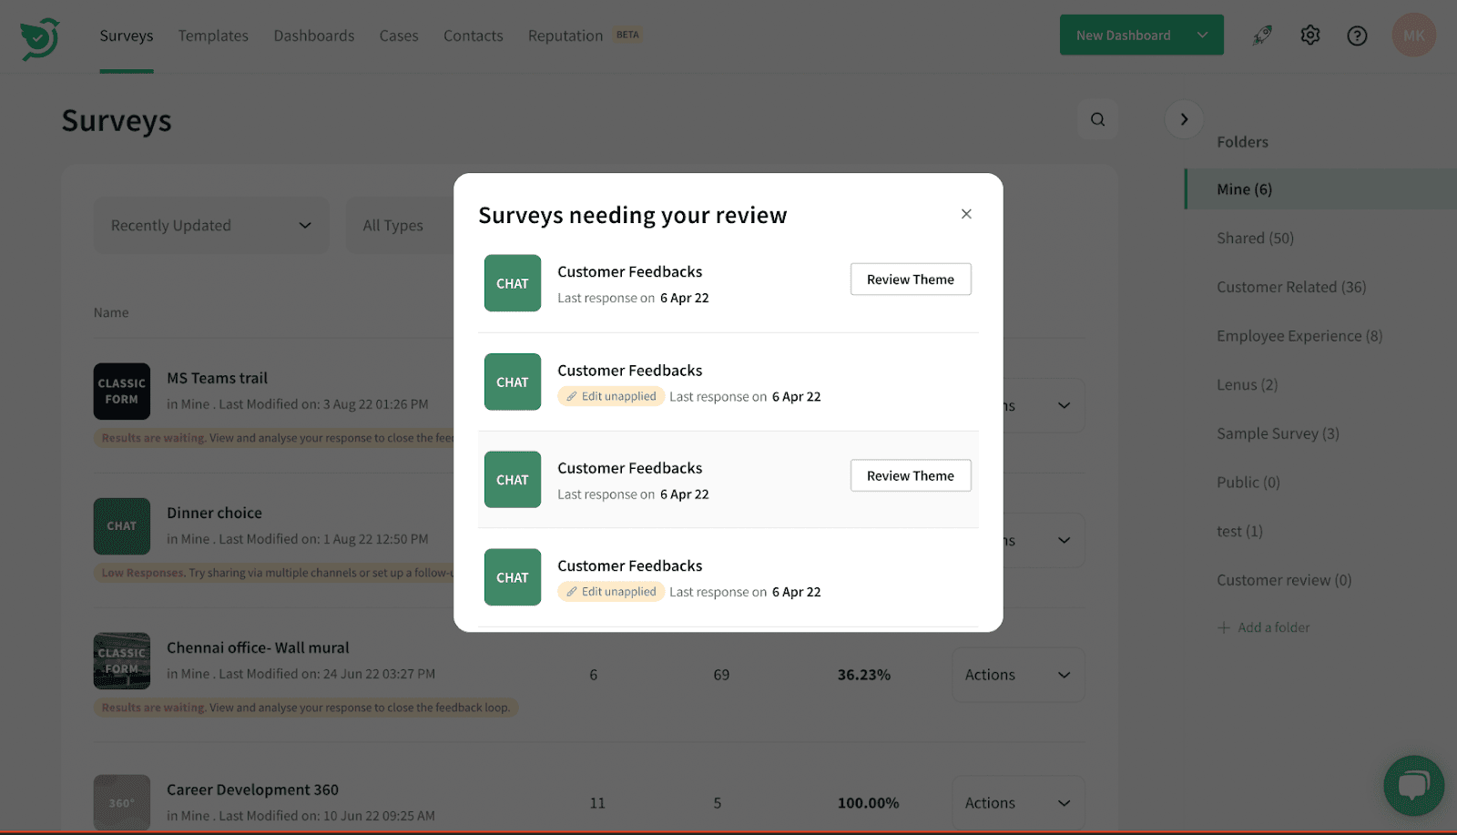1457x835 pixels.
Task: Open the Career Development 360 thumbnail
Action: (x=122, y=802)
